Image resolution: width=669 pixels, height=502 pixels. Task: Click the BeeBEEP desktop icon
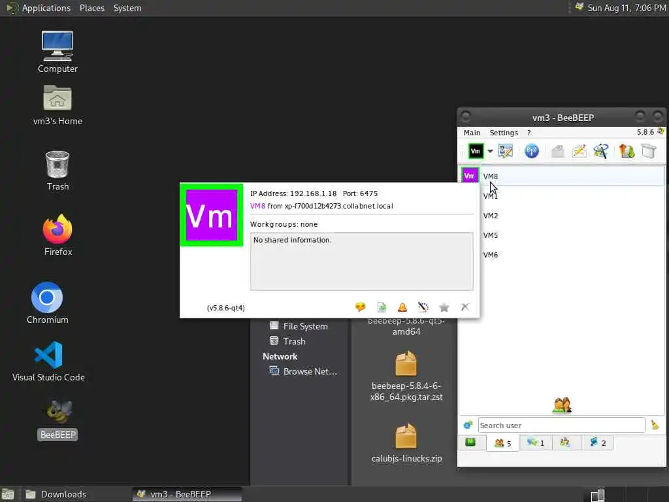point(57,420)
